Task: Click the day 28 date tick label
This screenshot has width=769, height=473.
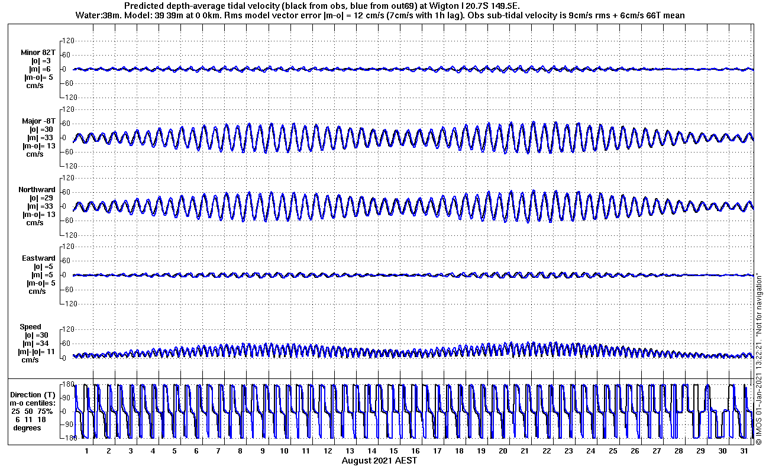Action: [678, 451]
